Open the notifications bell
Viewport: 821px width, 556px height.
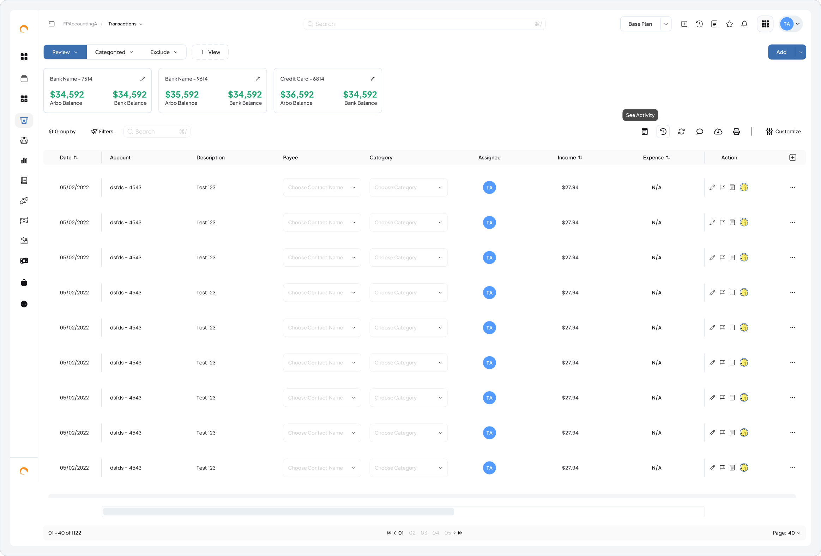click(x=744, y=24)
